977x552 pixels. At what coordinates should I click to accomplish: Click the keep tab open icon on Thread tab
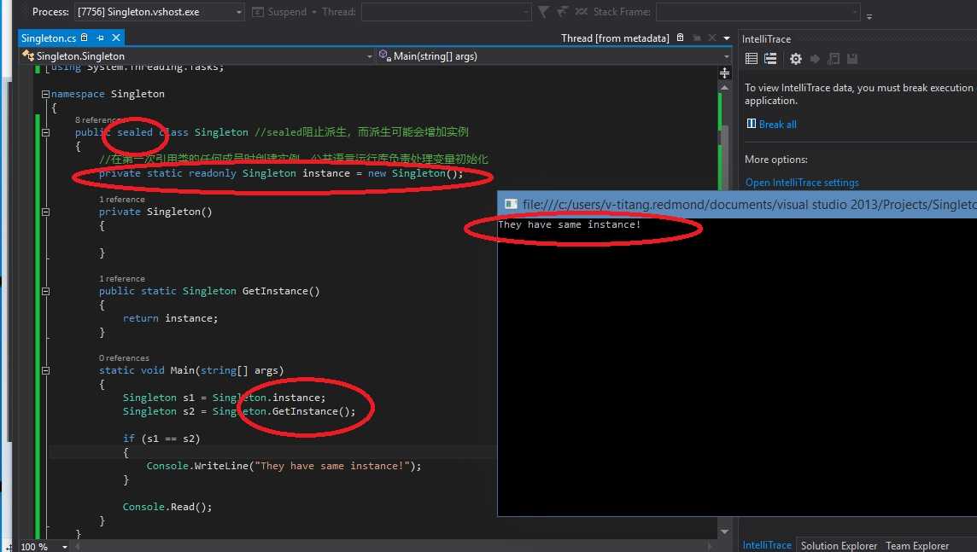697,38
